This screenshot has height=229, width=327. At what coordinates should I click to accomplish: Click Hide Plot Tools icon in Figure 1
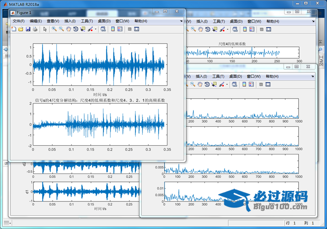(x=129, y=29)
